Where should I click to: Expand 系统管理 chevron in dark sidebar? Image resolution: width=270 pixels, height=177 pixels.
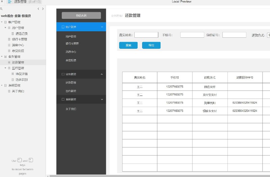(x=102, y=99)
